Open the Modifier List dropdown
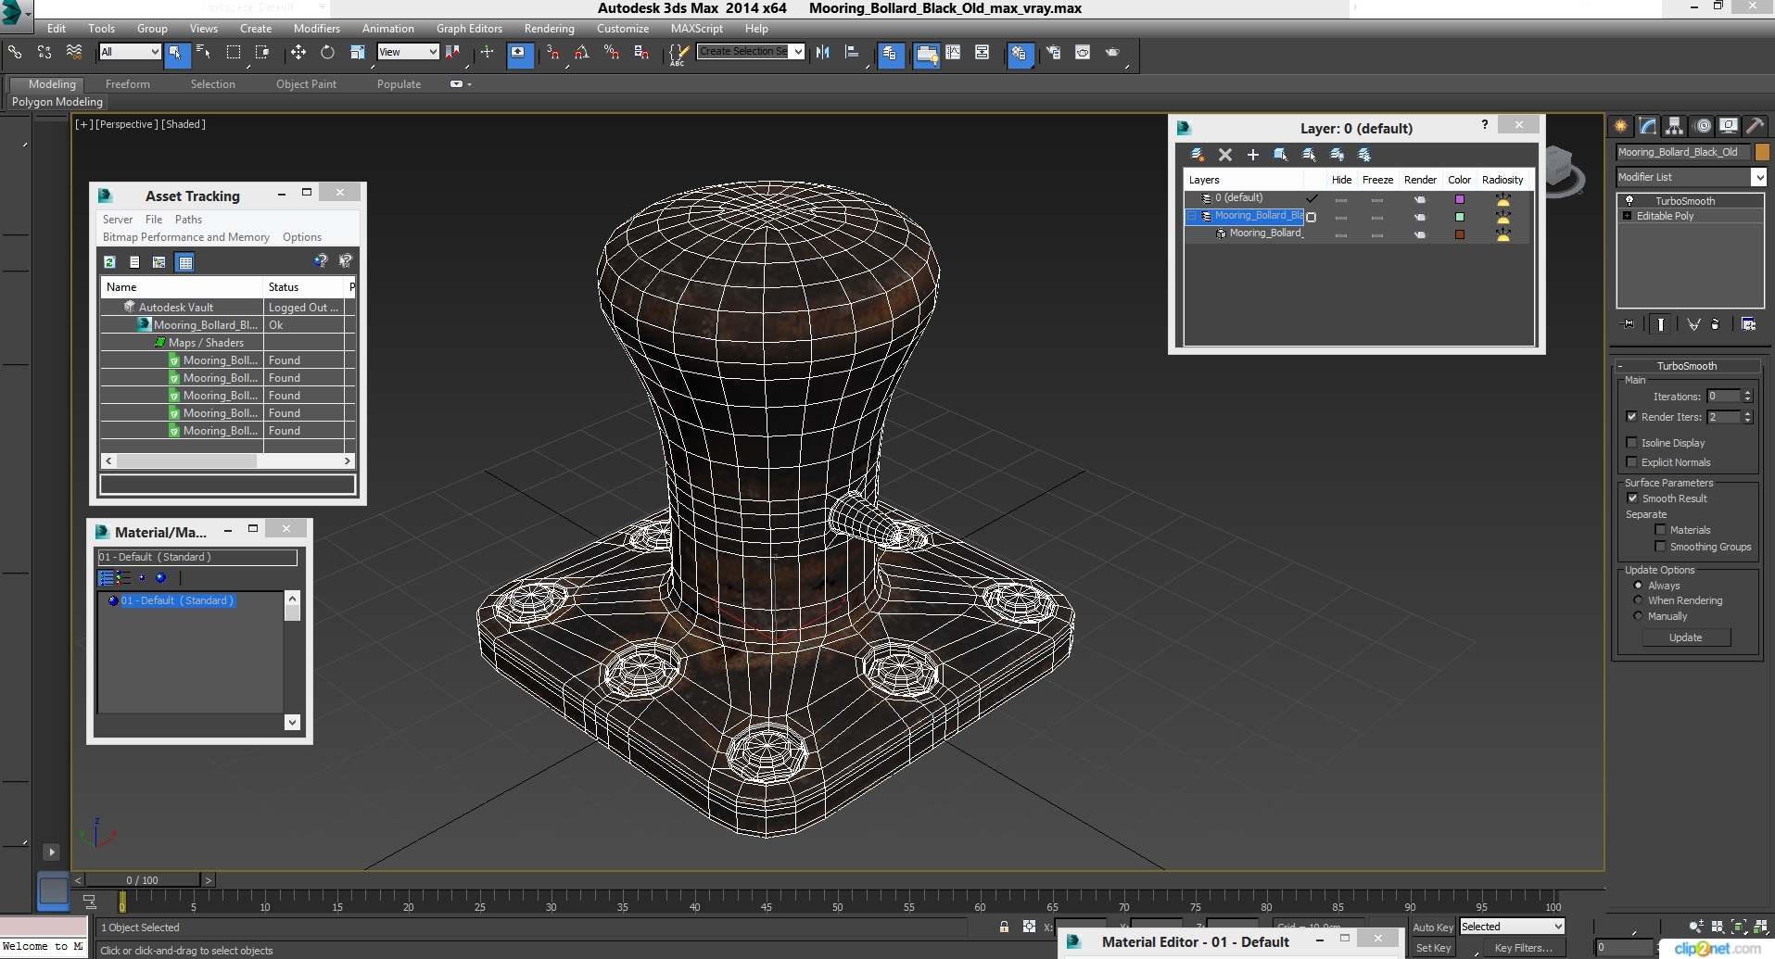The height and width of the screenshot is (959, 1775). (1758, 177)
